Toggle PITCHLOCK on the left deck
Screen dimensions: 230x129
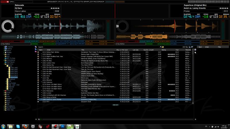point(49,44)
